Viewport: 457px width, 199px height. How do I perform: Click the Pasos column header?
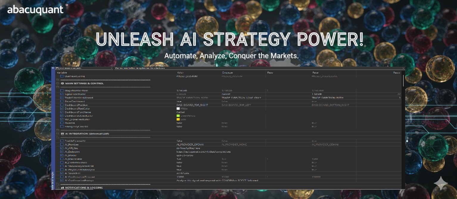point(397,73)
